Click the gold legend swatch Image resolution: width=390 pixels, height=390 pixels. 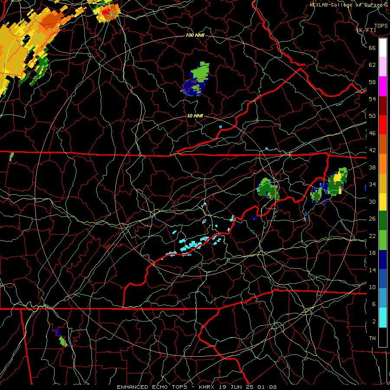(383, 183)
